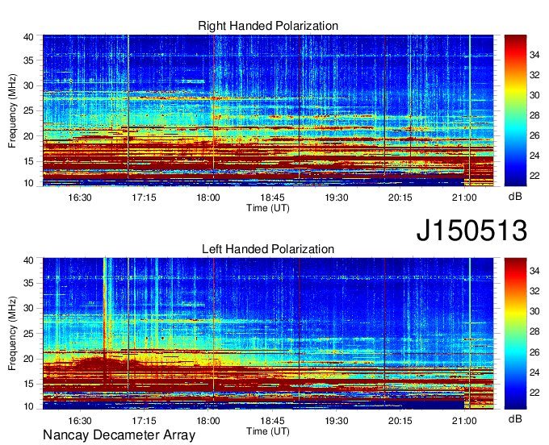Pick "16:30" time tick on Left Handed plot

click(80, 421)
